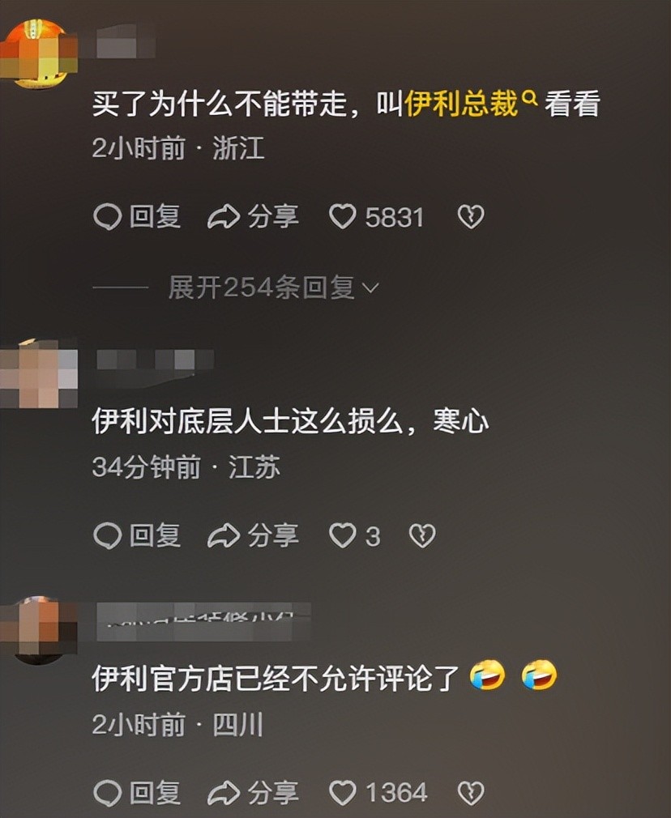The height and width of the screenshot is (818, 671).
Task: Share the 买了为什么不能带走 comment
Action: pos(254,217)
